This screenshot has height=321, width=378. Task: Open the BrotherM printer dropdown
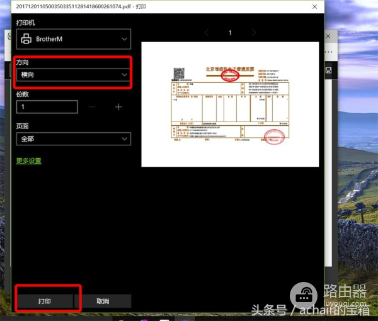pos(72,39)
